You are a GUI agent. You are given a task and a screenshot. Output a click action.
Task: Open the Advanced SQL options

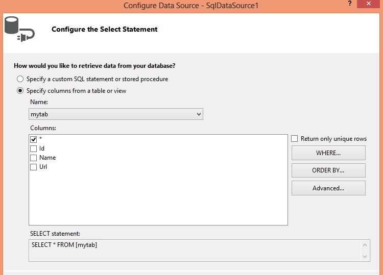point(328,188)
